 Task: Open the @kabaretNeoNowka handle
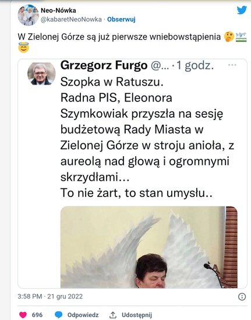pyautogui.click(x=71, y=19)
